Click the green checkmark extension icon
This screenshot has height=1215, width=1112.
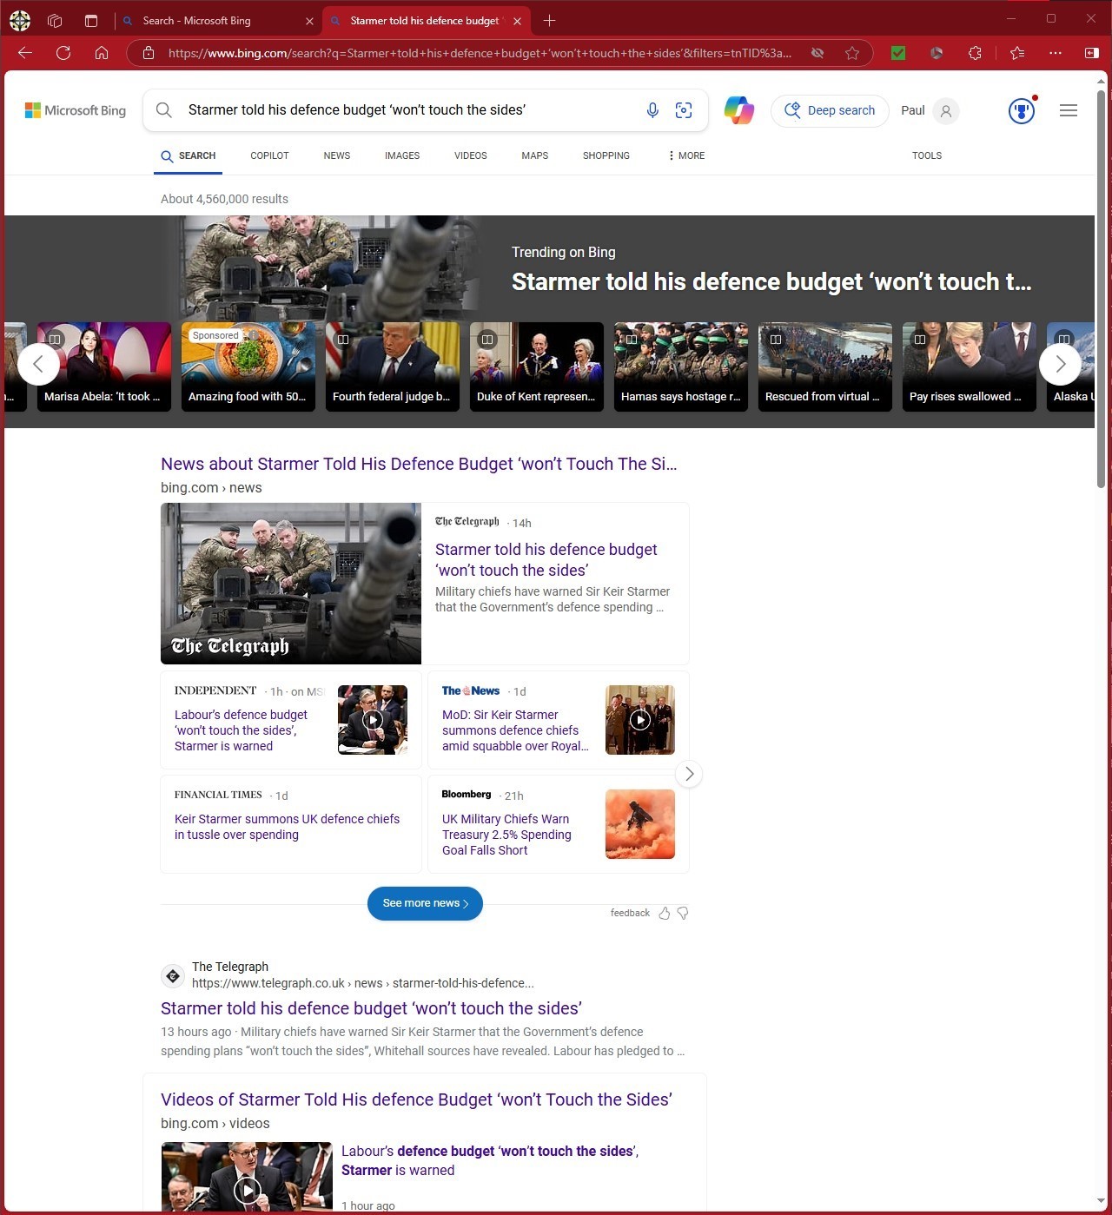(x=898, y=53)
